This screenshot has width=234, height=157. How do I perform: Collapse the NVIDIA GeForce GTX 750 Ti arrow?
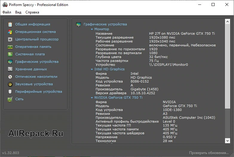coord(92,97)
